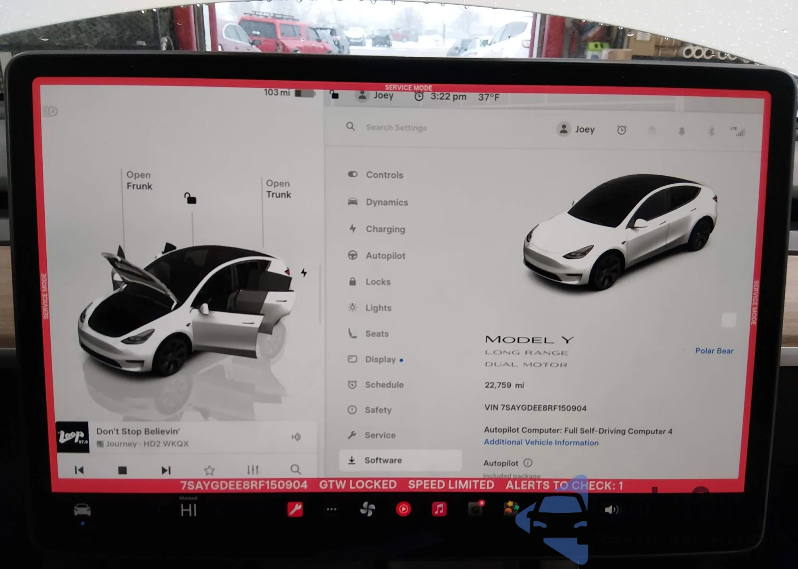798x569 pixels.
Task: Click the charging bolt on the car
Action: (x=304, y=273)
